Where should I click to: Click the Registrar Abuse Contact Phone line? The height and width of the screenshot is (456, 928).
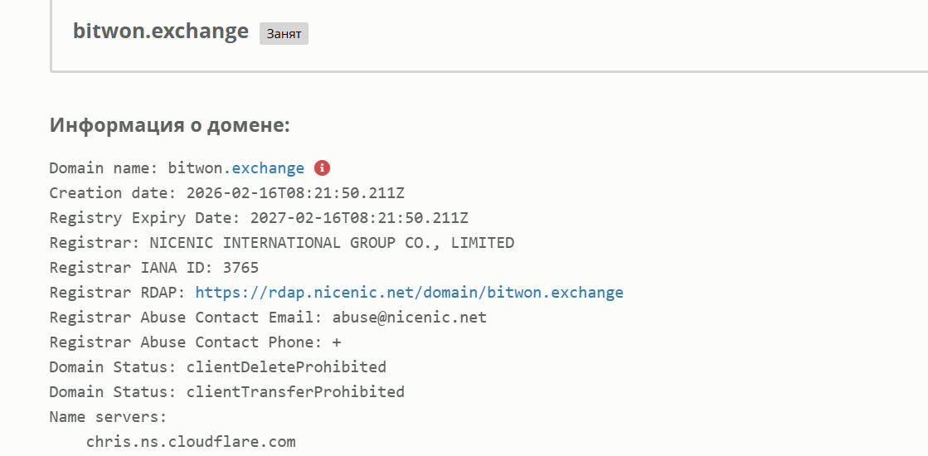(195, 342)
